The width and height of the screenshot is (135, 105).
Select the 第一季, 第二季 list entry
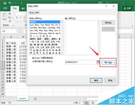point(45,45)
